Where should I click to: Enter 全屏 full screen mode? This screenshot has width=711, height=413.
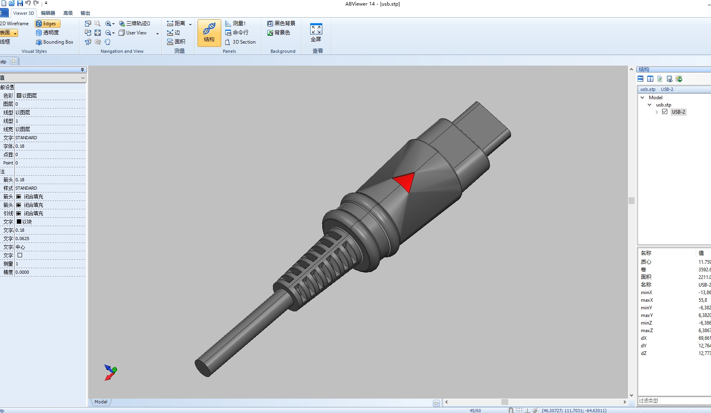316,33
